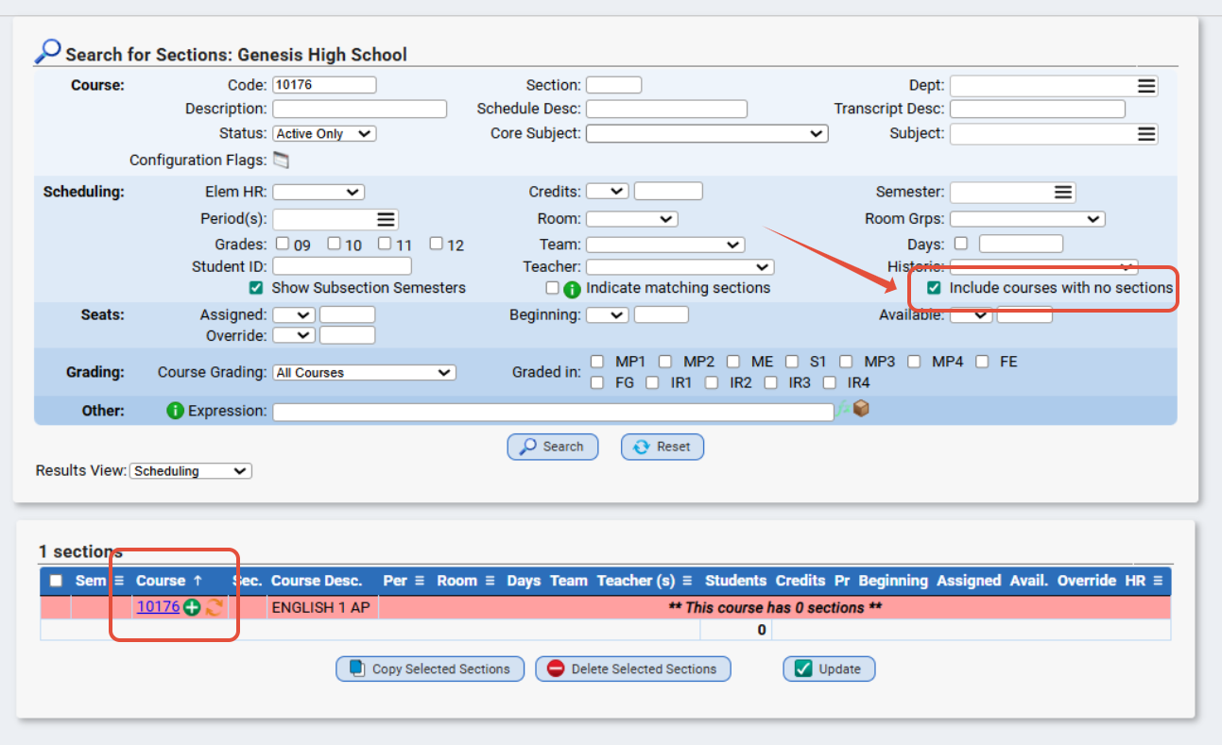Open the Course Grading dropdown
This screenshot has height=745, width=1222.
click(x=364, y=373)
